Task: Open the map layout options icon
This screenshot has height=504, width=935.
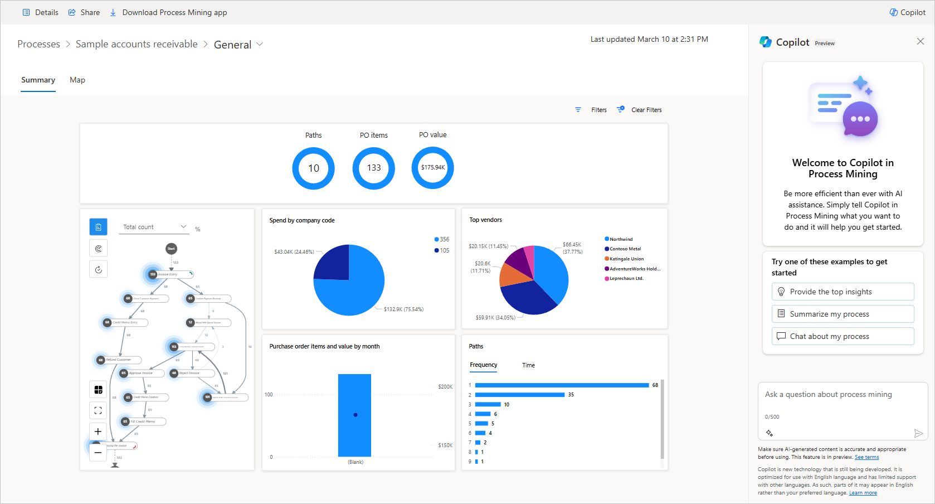Action: coord(98,389)
